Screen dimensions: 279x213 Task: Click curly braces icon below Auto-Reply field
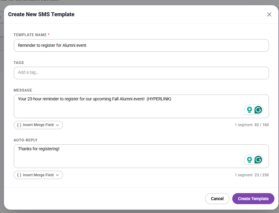(x=19, y=175)
